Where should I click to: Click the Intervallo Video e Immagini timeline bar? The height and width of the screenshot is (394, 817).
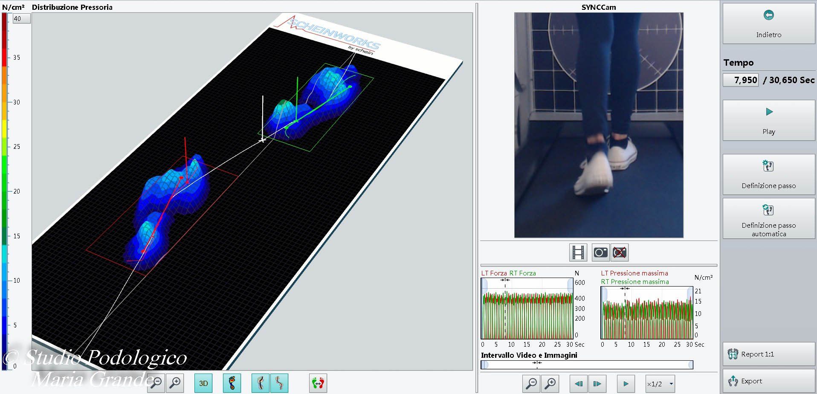(587, 365)
